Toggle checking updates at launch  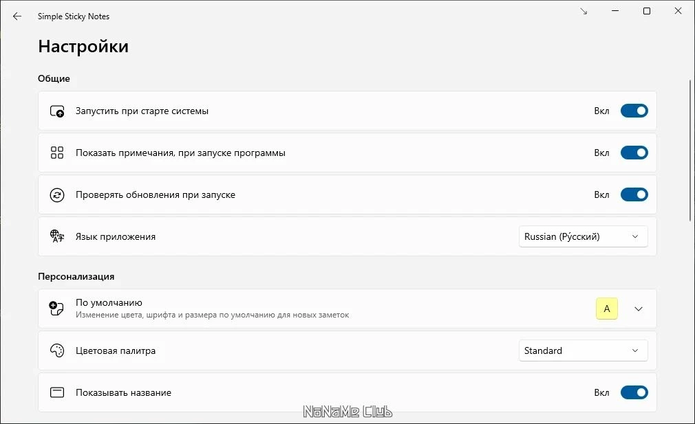pos(634,194)
